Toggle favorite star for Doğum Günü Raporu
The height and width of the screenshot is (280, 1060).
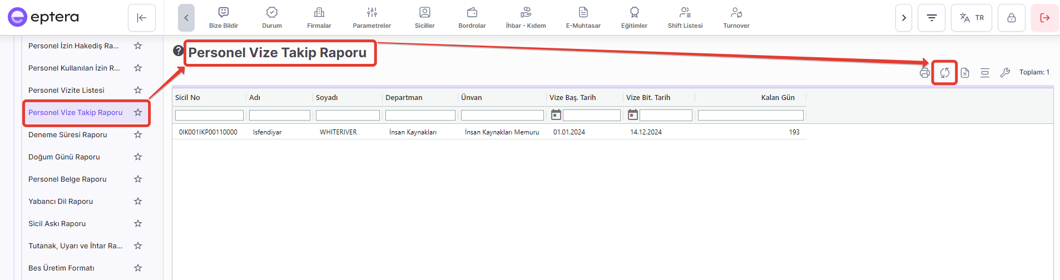coord(138,157)
